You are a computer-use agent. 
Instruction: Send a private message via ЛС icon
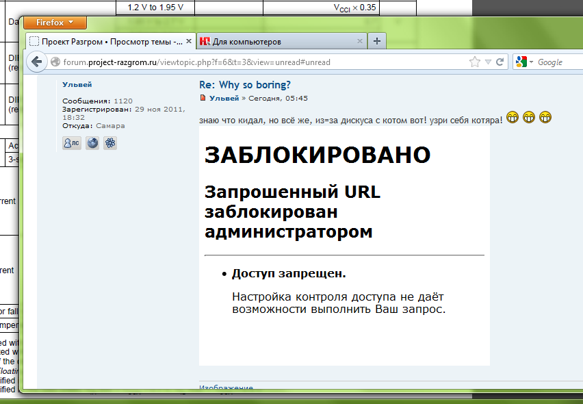click(71, 143)
